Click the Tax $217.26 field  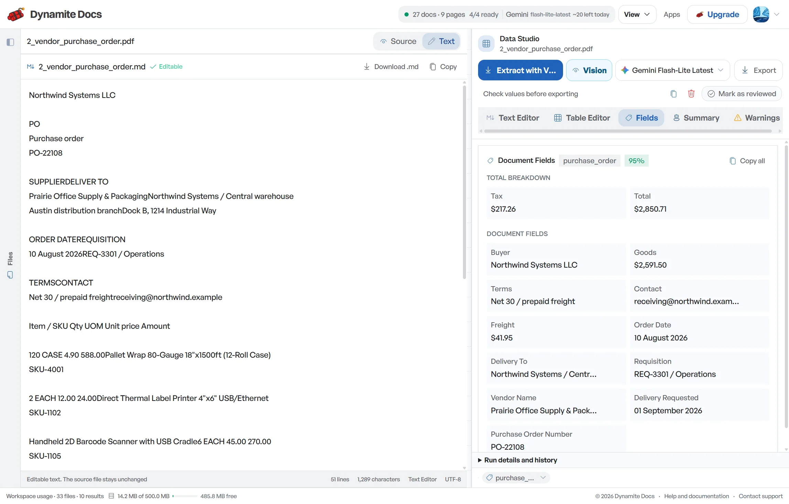tap(556, 203)
